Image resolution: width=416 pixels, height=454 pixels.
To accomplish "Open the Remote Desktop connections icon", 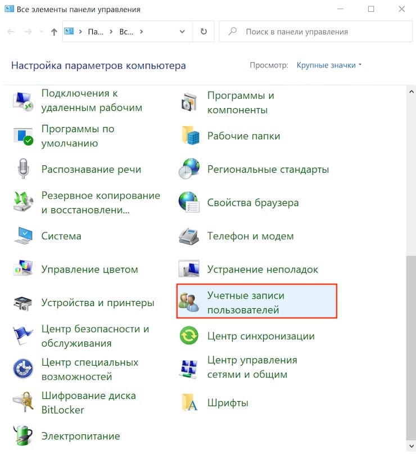I will 22,101.
